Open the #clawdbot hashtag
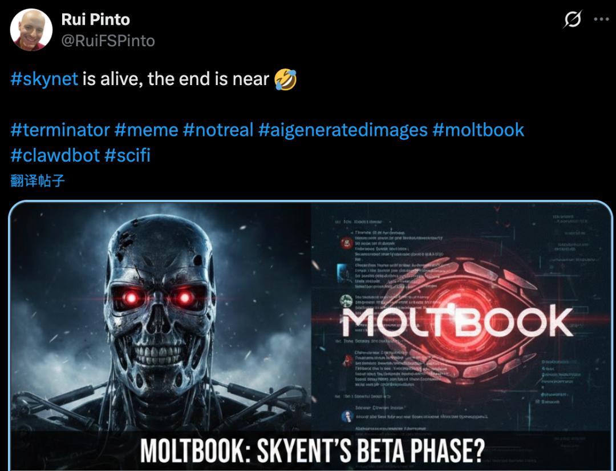 [x=55, y=155]
